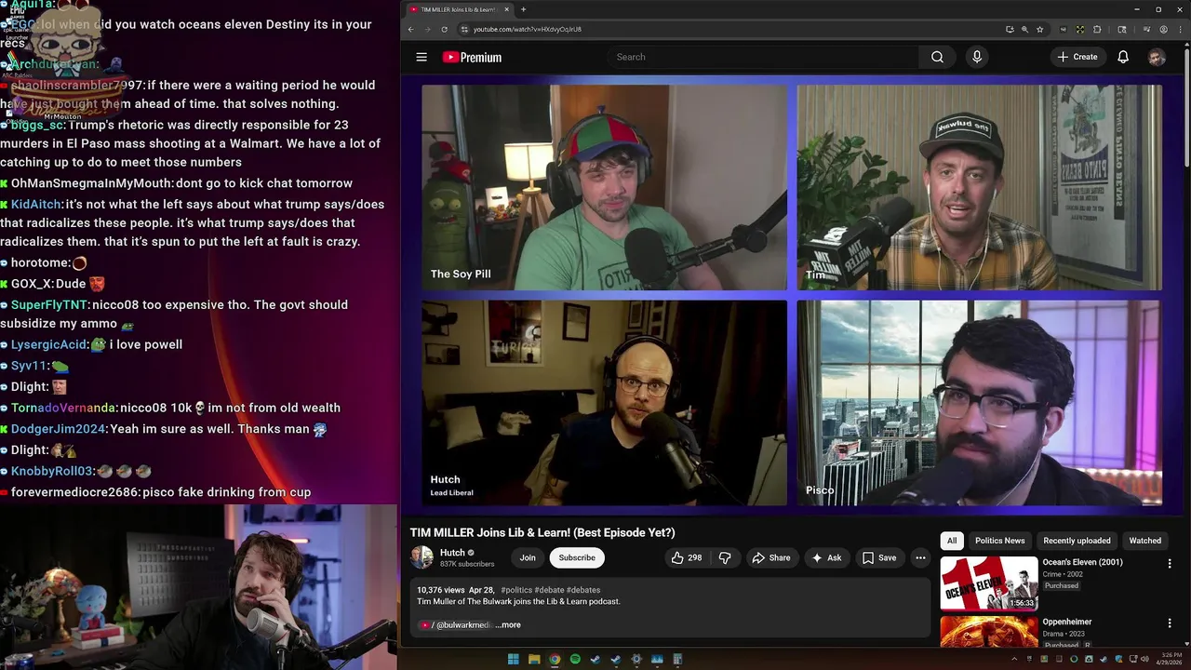
Task: Open a new browser tab
Action: click(523, 9)
